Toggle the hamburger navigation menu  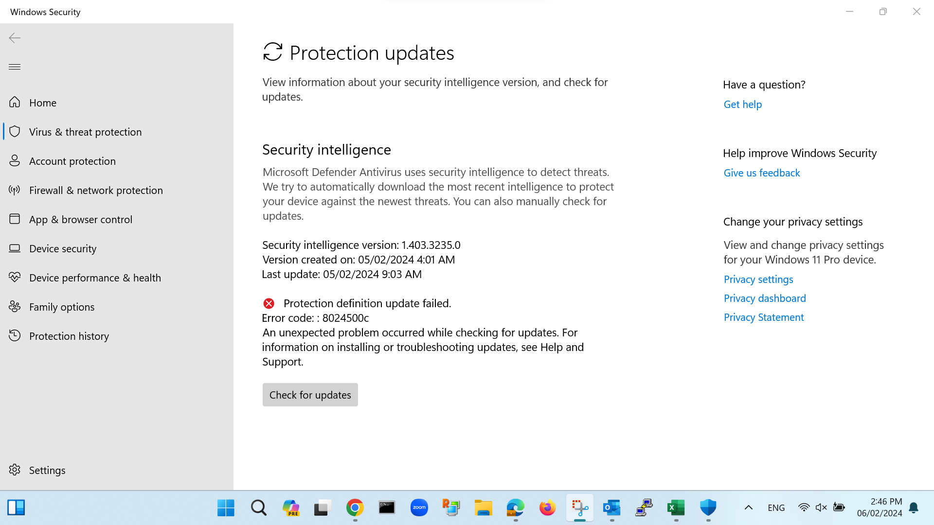click(x=15, y=67)
